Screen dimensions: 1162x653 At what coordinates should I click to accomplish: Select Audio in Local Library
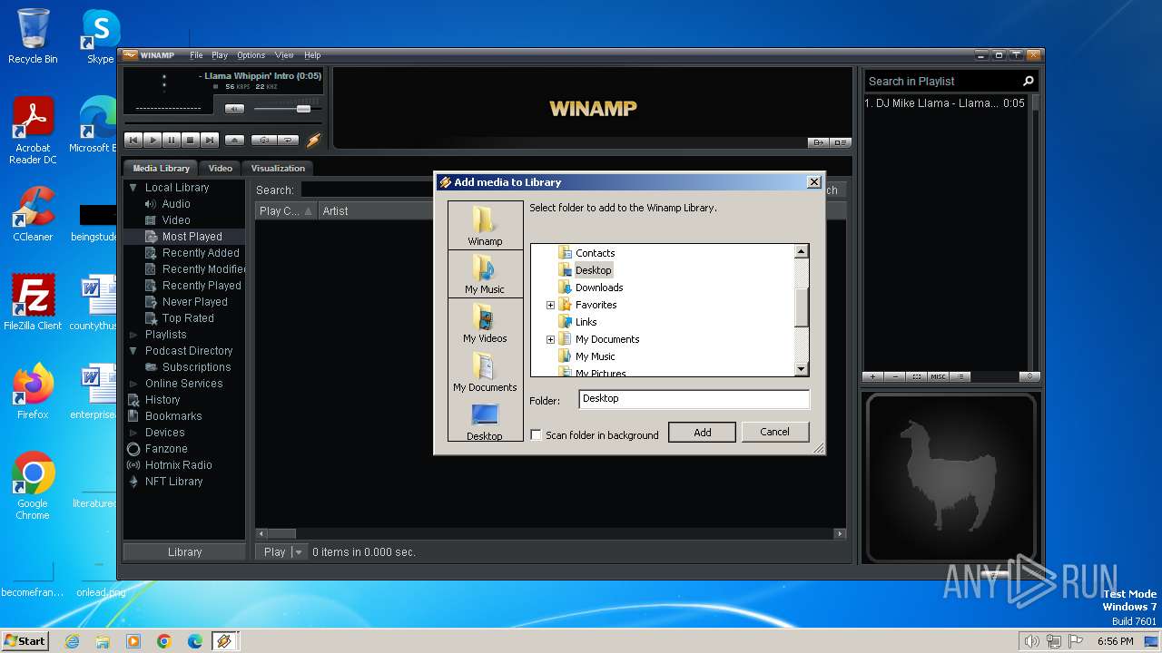coord(176,204)
